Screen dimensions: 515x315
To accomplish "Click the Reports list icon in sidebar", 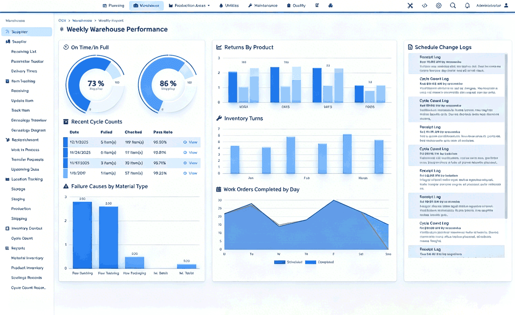I will pyautogui.click(x=7, y=248).
